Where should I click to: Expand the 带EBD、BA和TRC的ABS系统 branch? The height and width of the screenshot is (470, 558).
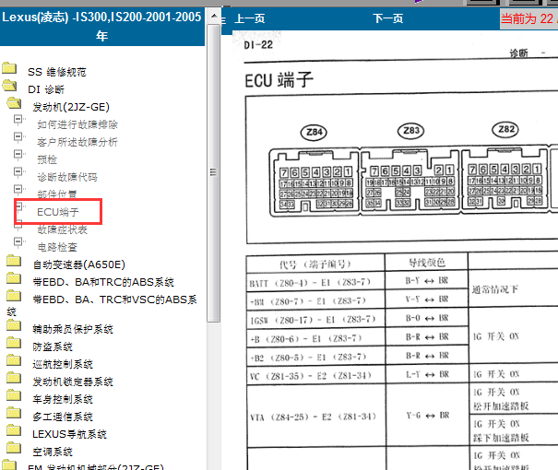pyautogui.click(x=103, y=282)
